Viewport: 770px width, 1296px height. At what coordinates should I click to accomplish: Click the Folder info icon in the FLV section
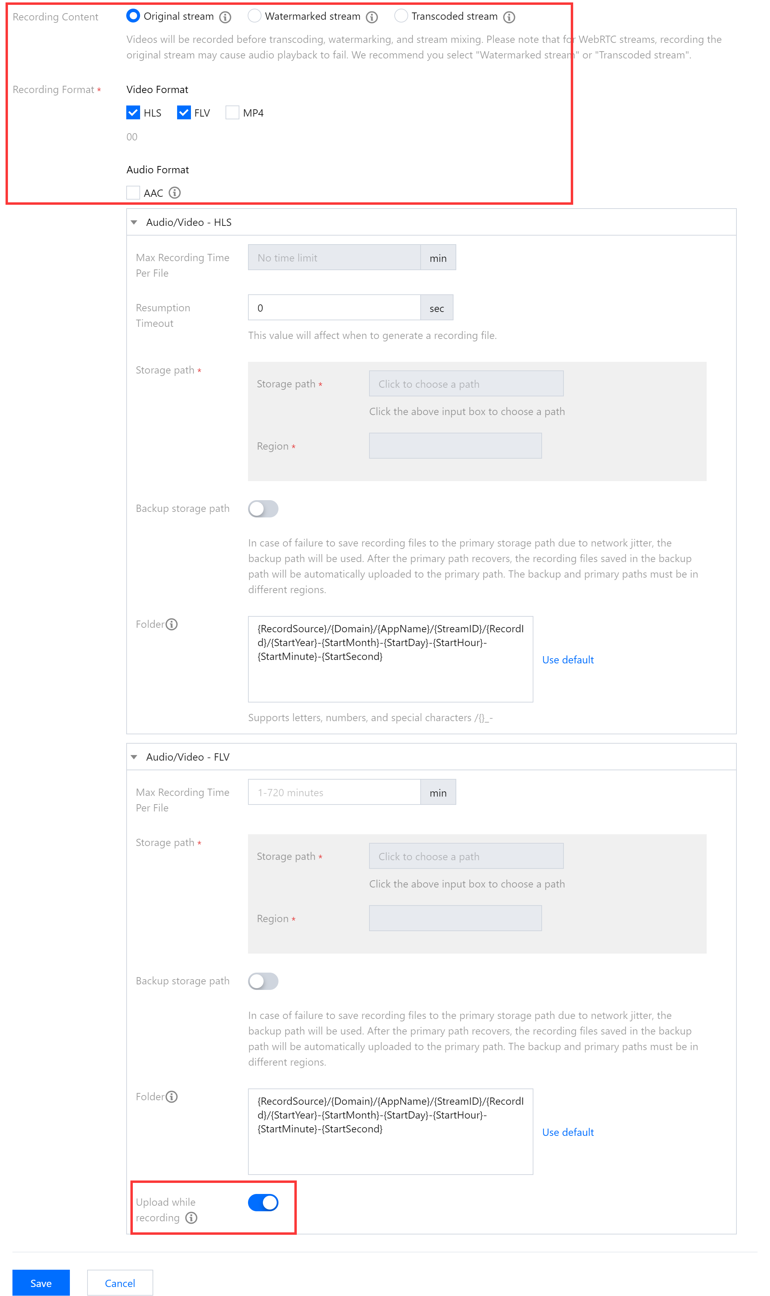point(171,1097)
